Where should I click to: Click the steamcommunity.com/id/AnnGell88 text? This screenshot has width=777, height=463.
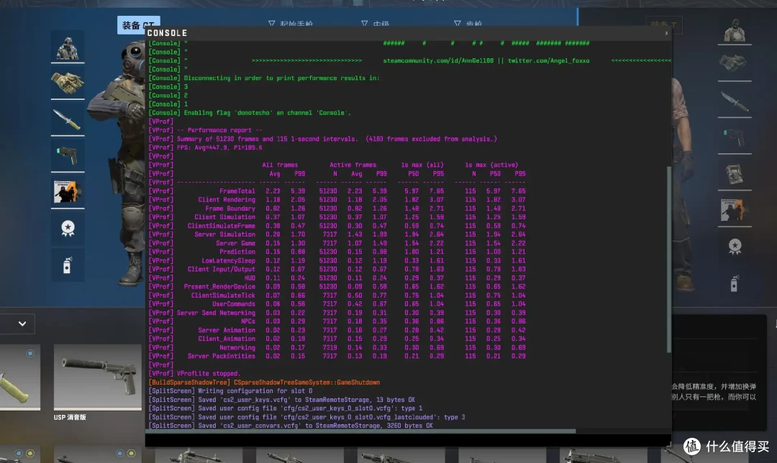point(438,61)
